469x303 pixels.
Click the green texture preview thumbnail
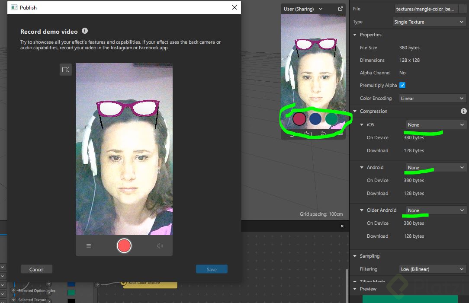click(410, 299)
